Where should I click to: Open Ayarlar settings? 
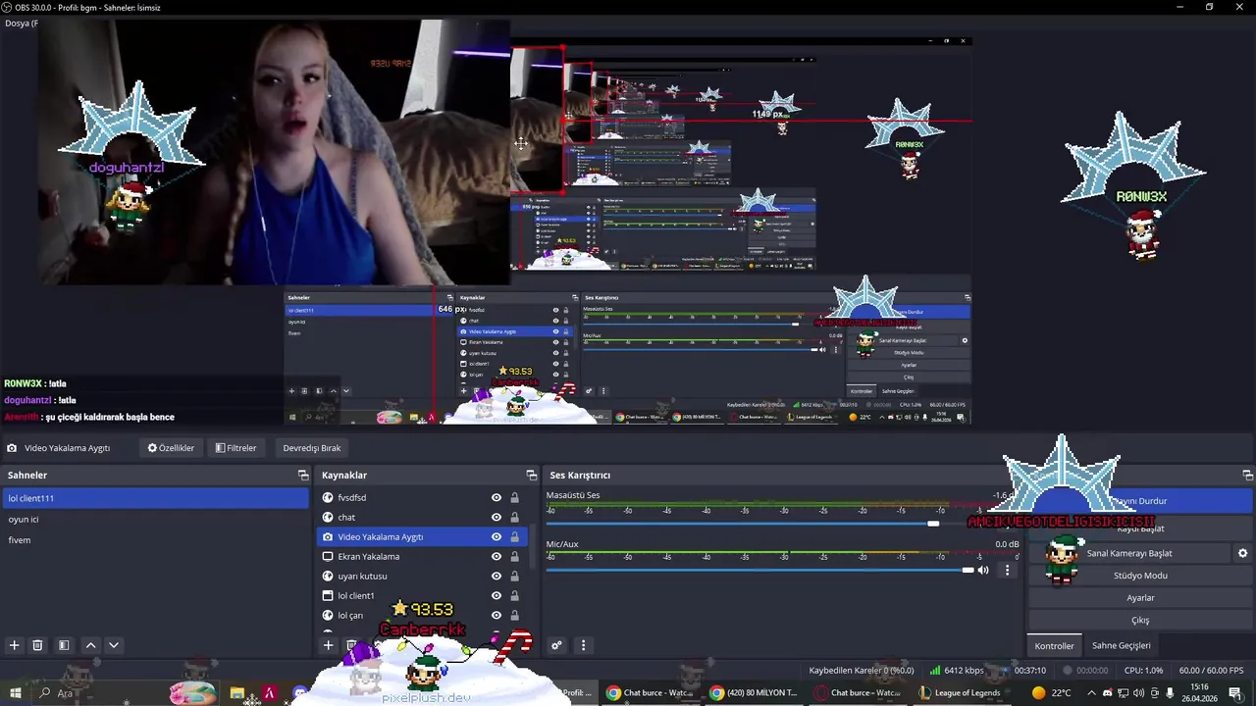pyautogui.click(x=1140, y=598)
